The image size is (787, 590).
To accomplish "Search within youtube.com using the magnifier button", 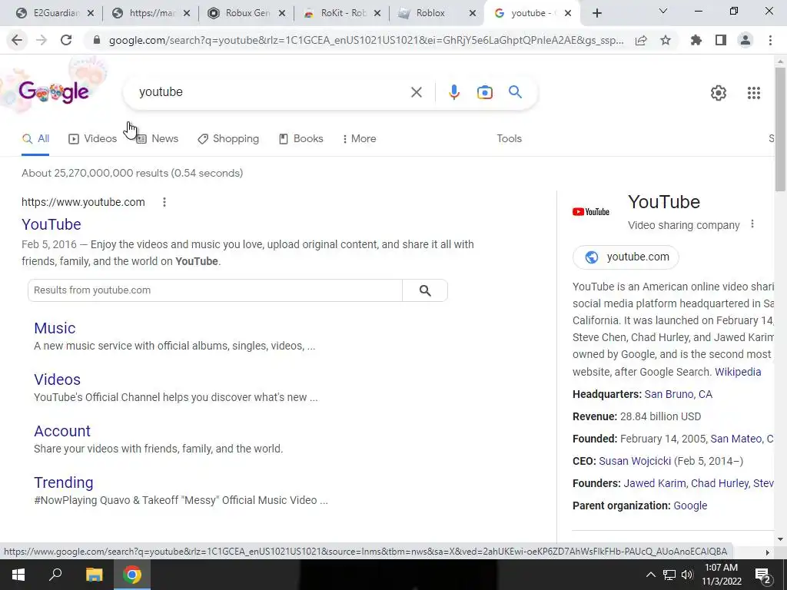I will click(425, 290).
